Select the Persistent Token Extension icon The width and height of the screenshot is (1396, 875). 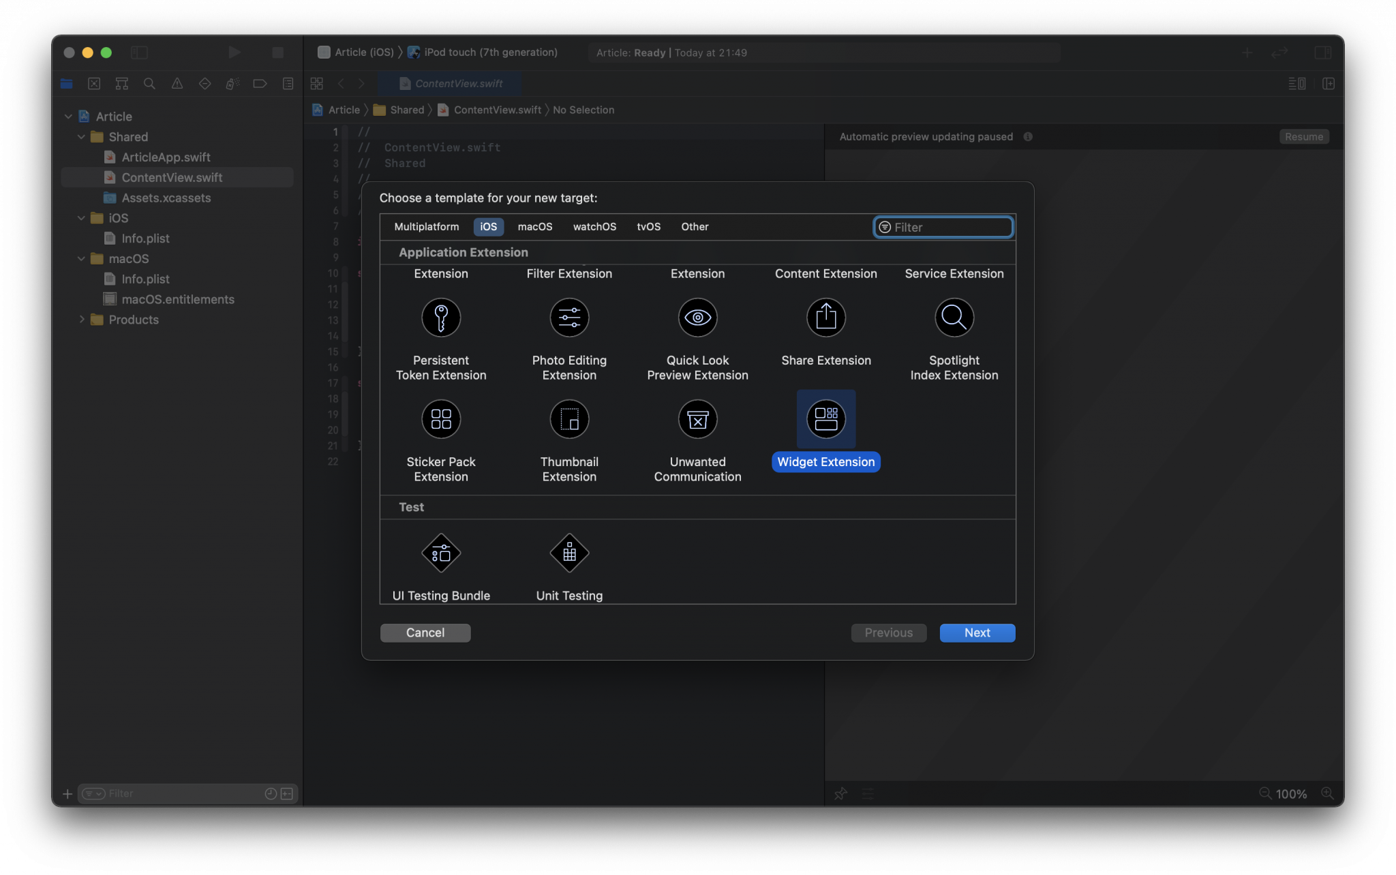[441, 318]
